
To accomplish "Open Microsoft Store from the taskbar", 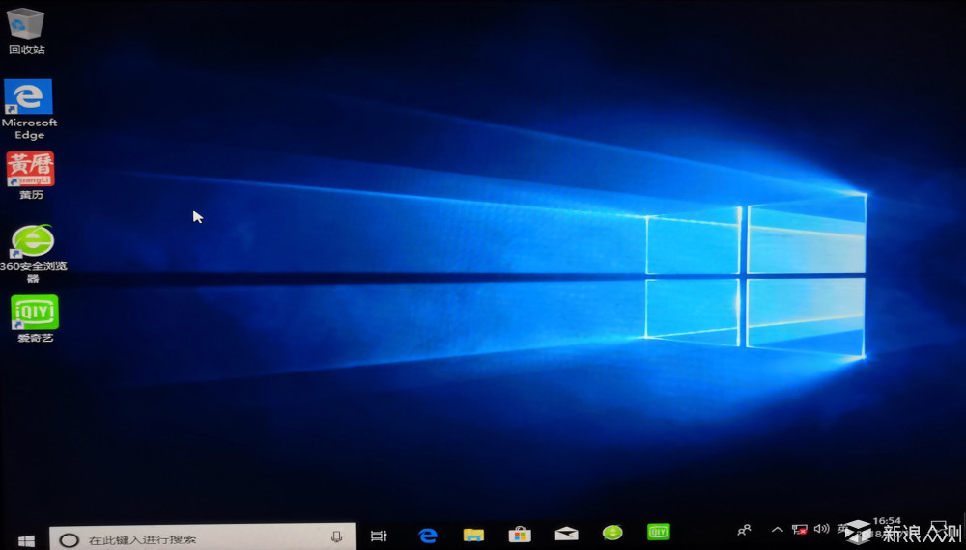I will (520, 534).
